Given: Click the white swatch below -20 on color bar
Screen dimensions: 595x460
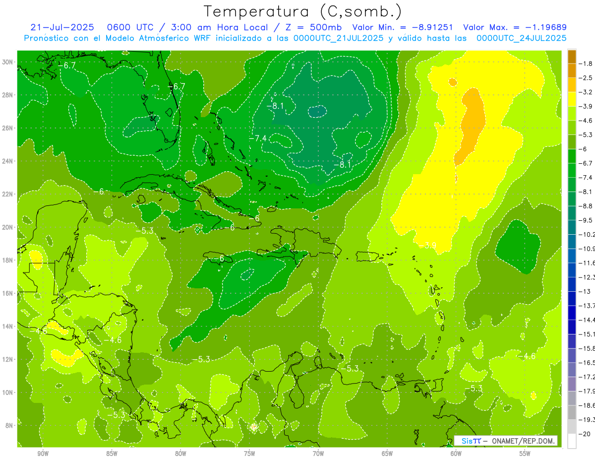Looking at the screenshot, I should pos(572,441).
